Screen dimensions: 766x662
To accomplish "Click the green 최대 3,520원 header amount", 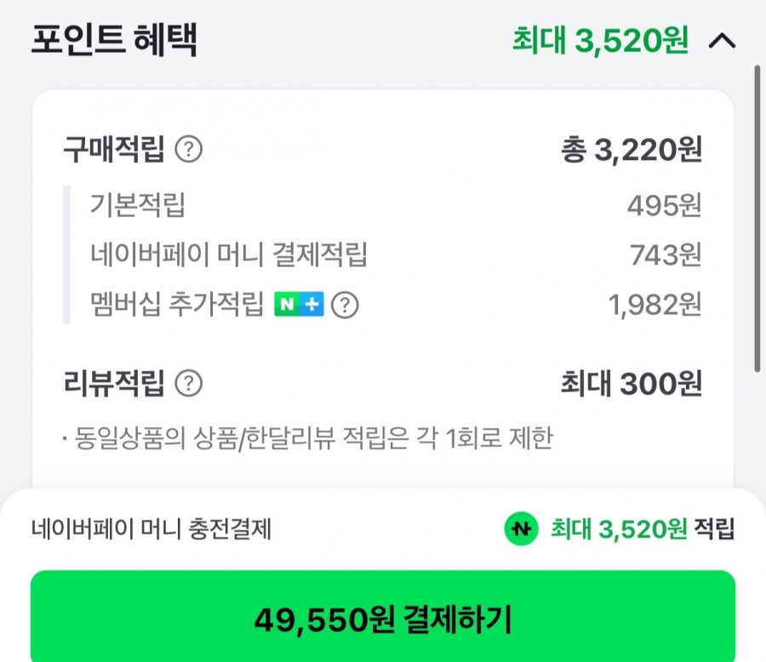I will click(600, 41).
